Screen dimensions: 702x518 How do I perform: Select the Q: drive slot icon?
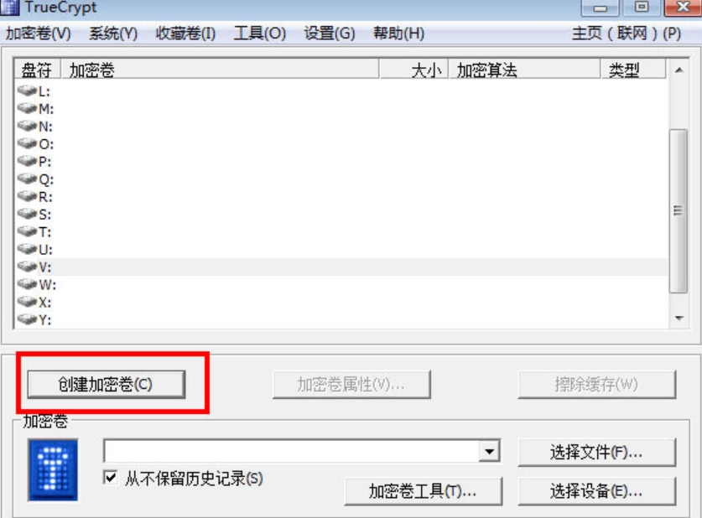click(x=27, y=179)
